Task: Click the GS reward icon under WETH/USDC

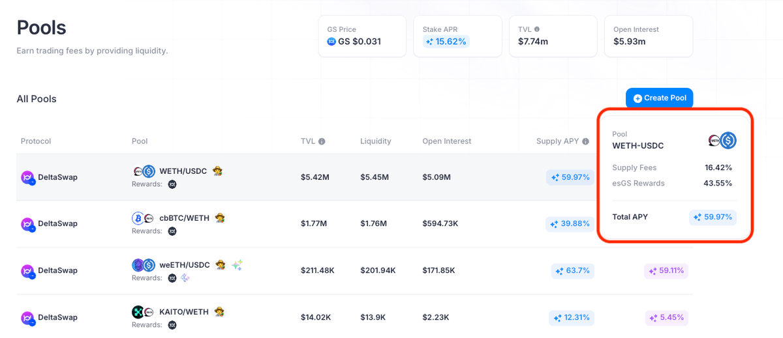Action: (x=172, y=184)
